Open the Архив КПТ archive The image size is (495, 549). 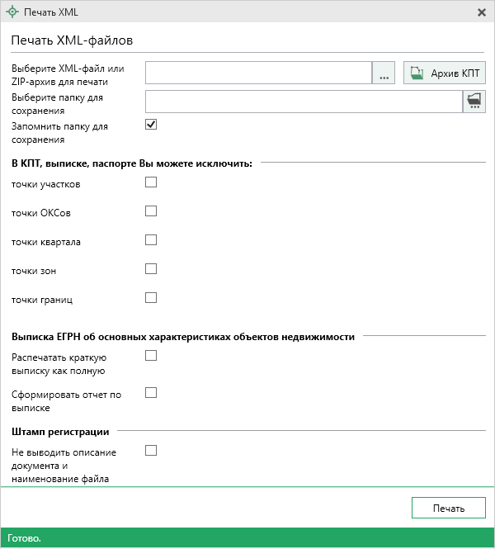pyautogui.click(x=445, y=73)
